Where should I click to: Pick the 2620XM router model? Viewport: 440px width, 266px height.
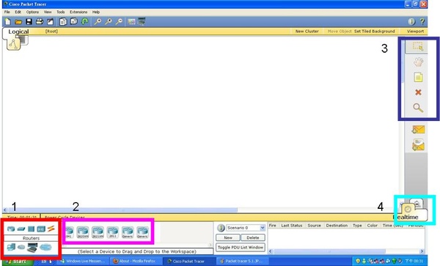pyautogui.click(x=83, y=232)
